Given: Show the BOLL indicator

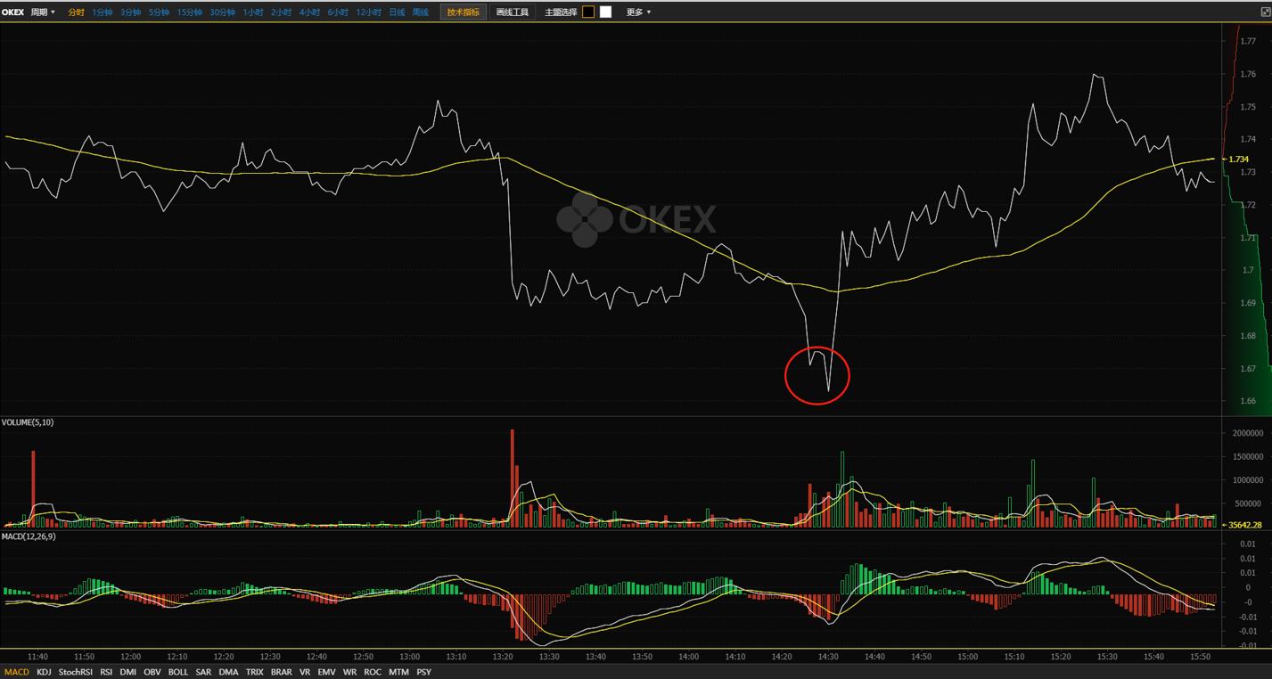Looking at the screenshot, I should [178, 672].
